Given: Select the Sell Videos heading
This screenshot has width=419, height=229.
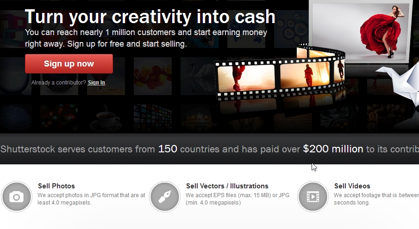Looking at the screenshot, I should [352, 186].
